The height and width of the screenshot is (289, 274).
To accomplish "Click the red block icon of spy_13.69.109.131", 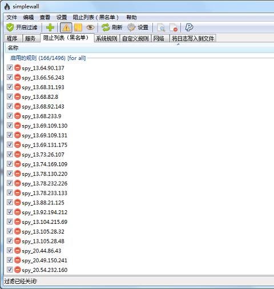I will 17,135.
